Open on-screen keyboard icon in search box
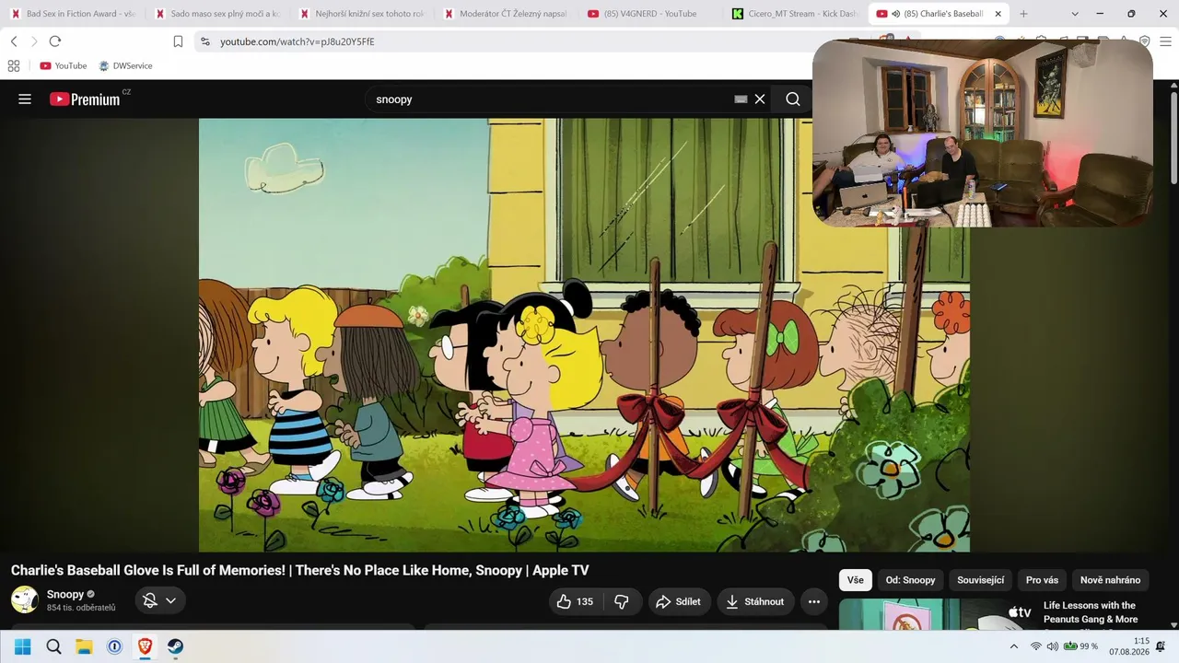This screenshot has width=1179, height=663. tap(741, 99)
